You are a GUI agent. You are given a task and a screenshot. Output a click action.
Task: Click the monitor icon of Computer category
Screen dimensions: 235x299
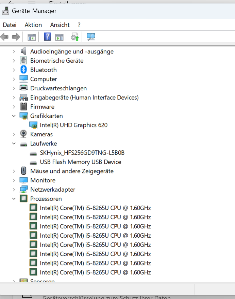tap(23, 79)
